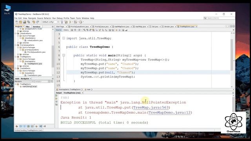Click the main method icon in Navigator
Screen dimensions: 251x141
click(x=21, y=87)
